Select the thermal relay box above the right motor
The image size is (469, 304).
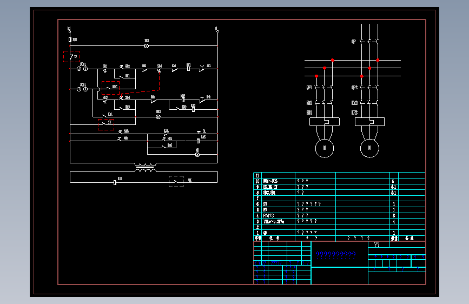point(369,122)
